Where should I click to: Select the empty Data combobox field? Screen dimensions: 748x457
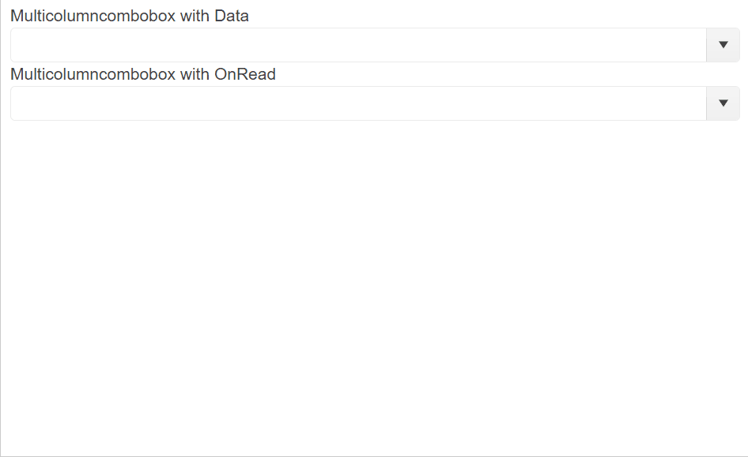358,45
